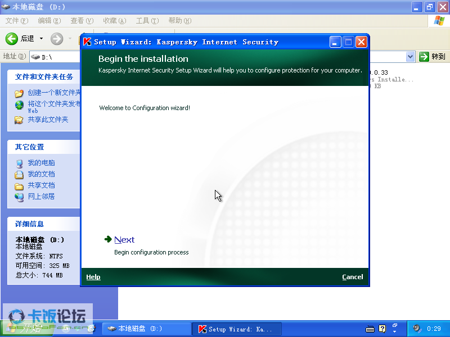Click the 转到 Go button

[x=433, y=57]
